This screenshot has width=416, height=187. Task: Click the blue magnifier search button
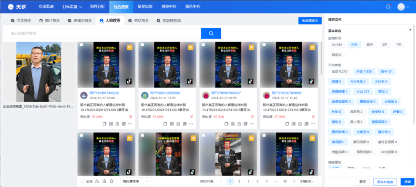tap(211, 33)
